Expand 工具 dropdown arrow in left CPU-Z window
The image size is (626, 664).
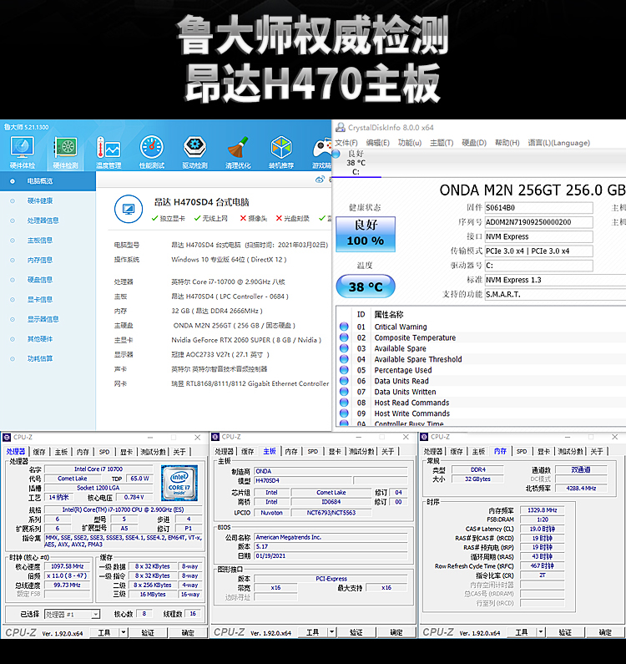pos(124,632)
